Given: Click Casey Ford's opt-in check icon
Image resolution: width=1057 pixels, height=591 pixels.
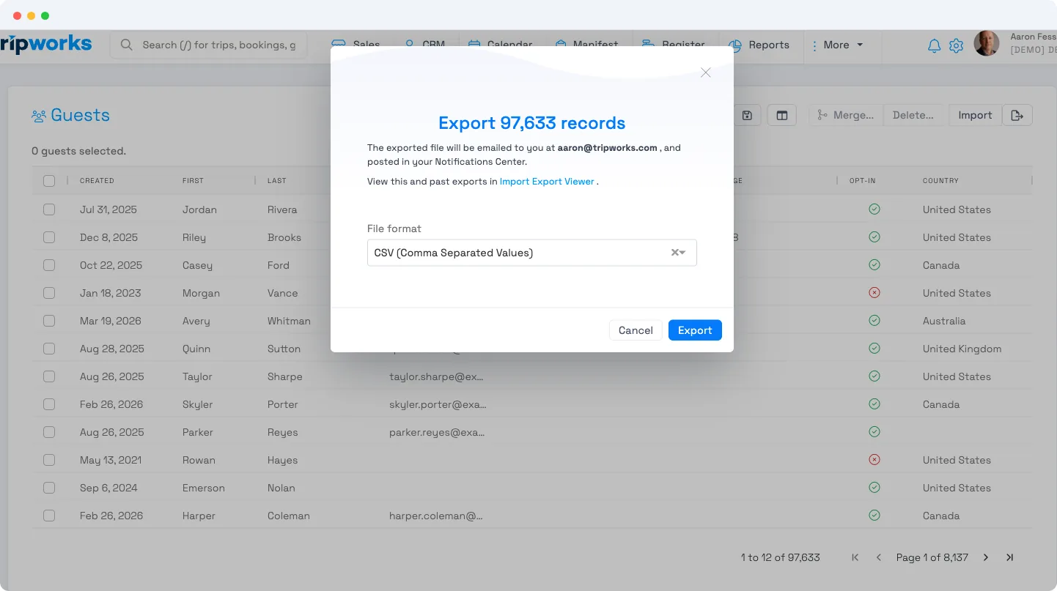Looking at the screenshot, I should (874, 264).
